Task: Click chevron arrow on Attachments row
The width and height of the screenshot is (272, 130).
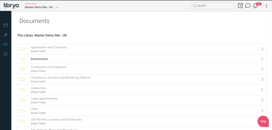Action: click(262, 59)
